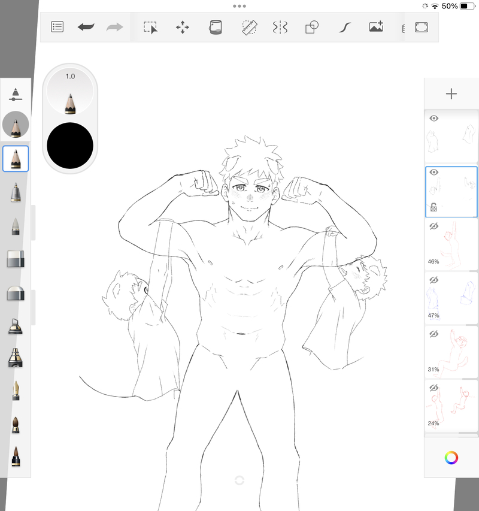
Task: Open the main menu list icon
Action: (57, 27)
